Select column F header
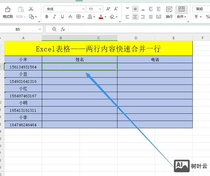This screenshot has width=210, height=176. (202, 38)
